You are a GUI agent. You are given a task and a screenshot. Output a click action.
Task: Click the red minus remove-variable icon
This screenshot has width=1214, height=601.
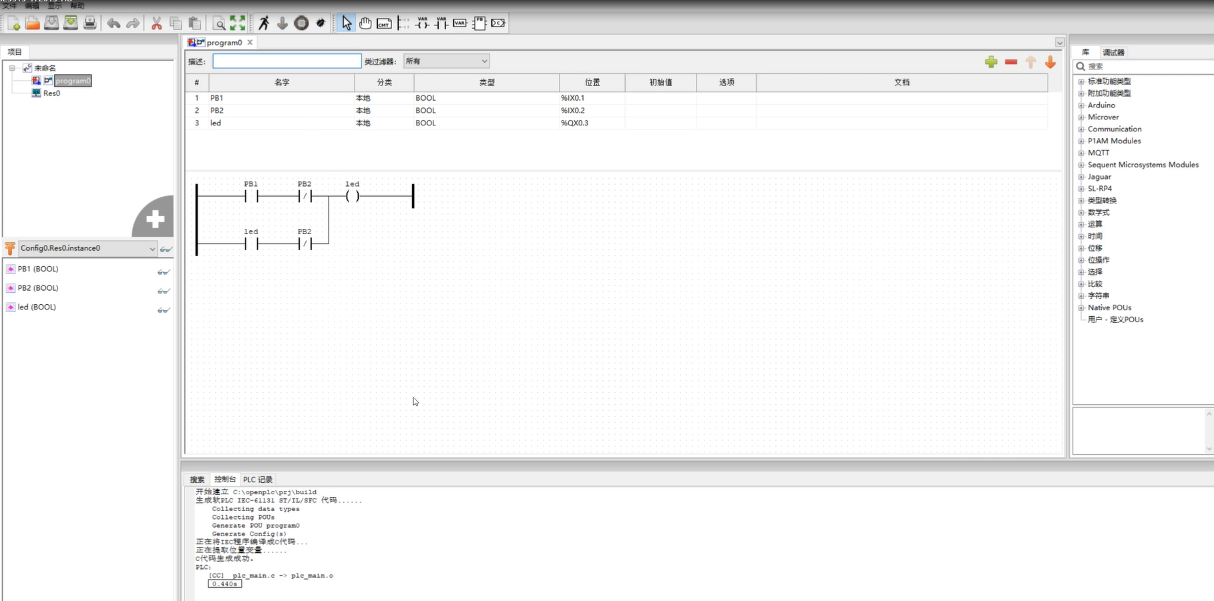[1011, 62]
